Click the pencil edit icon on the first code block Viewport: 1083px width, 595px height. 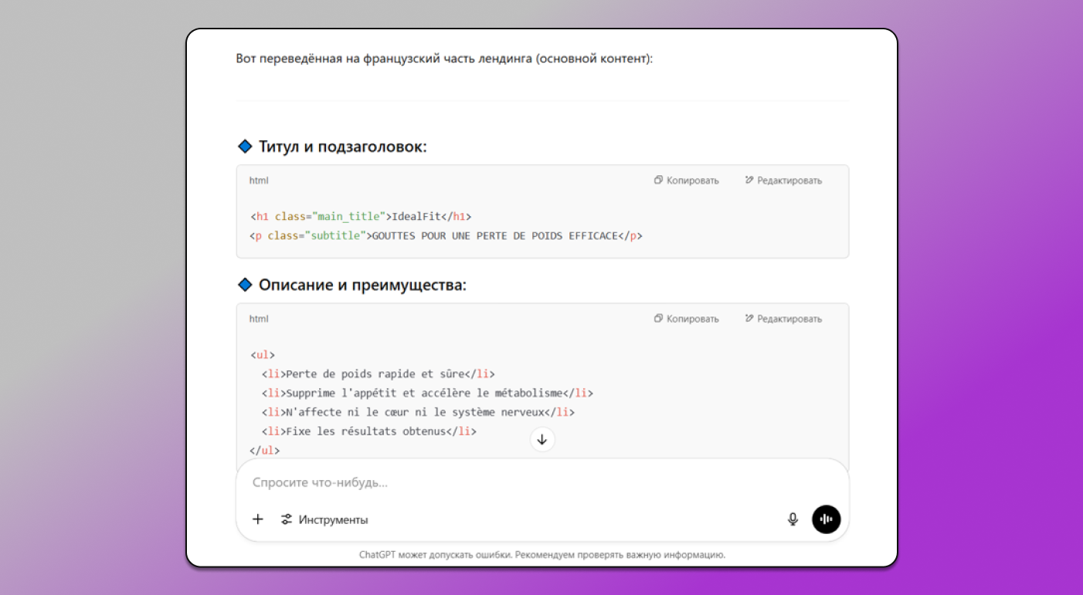point(749,180)
